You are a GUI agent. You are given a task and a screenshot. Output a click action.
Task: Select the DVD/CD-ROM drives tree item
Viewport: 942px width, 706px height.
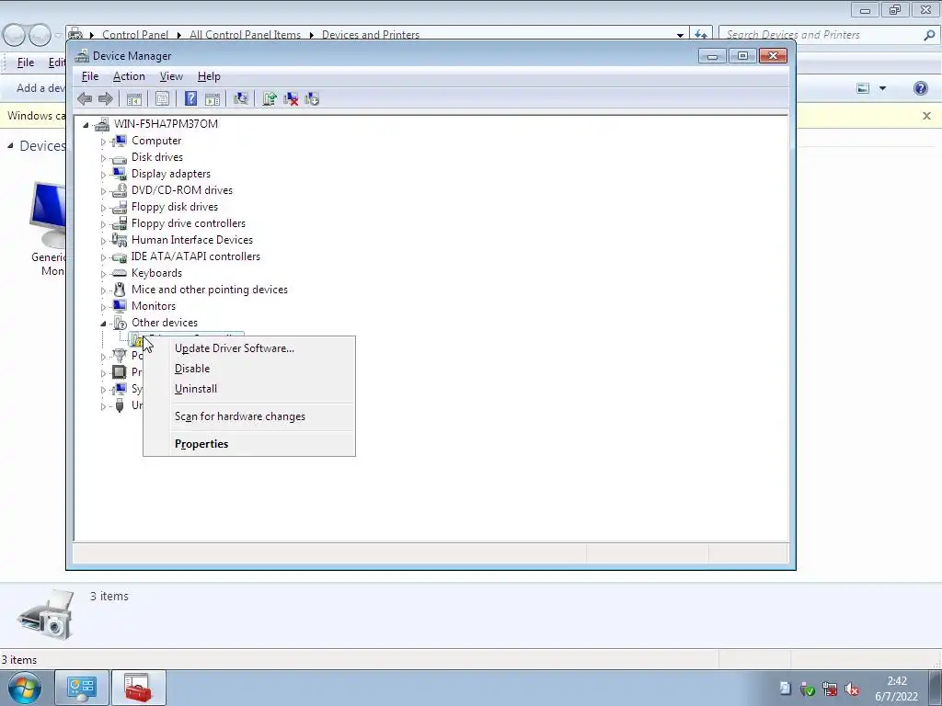pos(181,190)
